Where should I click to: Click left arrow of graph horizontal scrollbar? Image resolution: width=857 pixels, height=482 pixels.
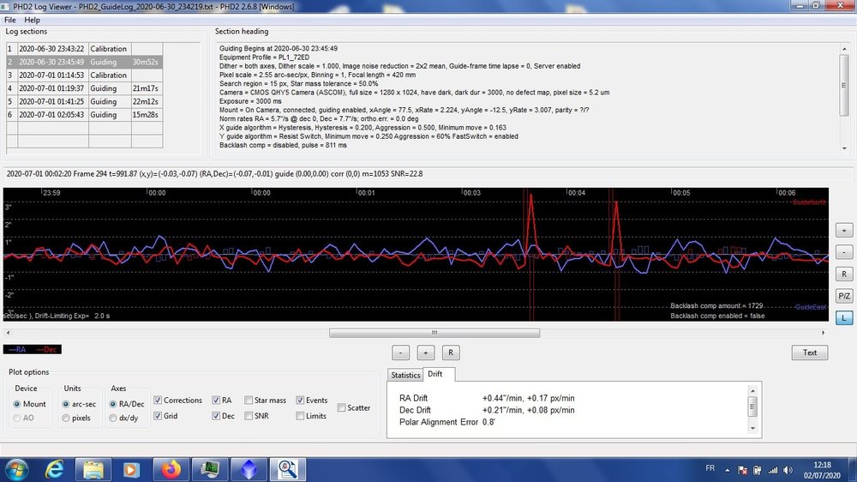[8, 333]
